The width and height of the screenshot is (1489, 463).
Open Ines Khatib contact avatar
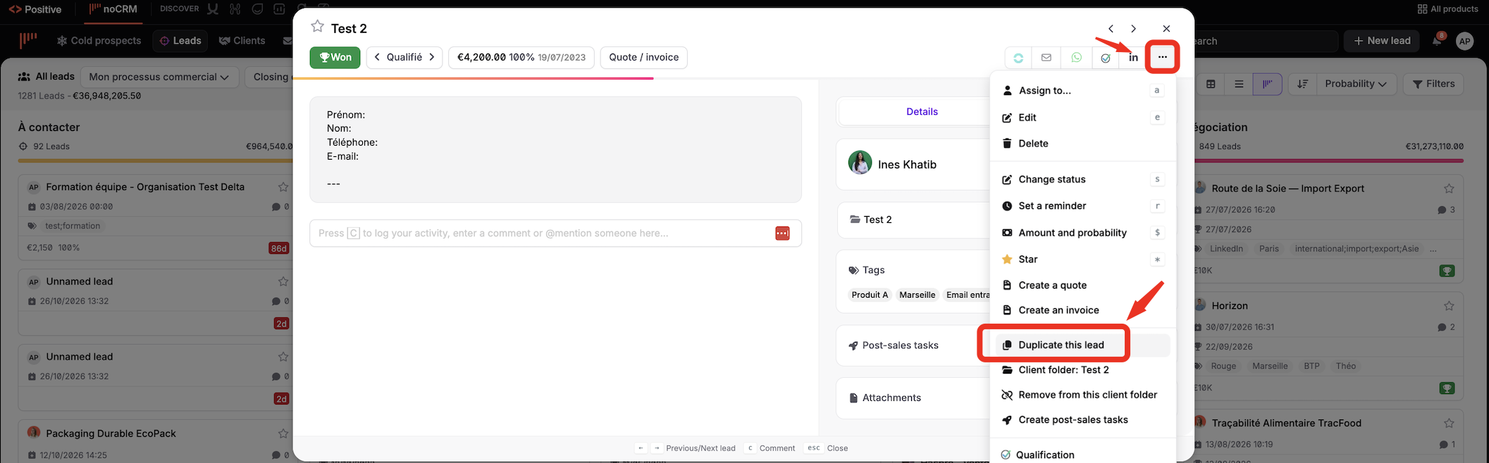pyautogui.click(x=860, y=163)
